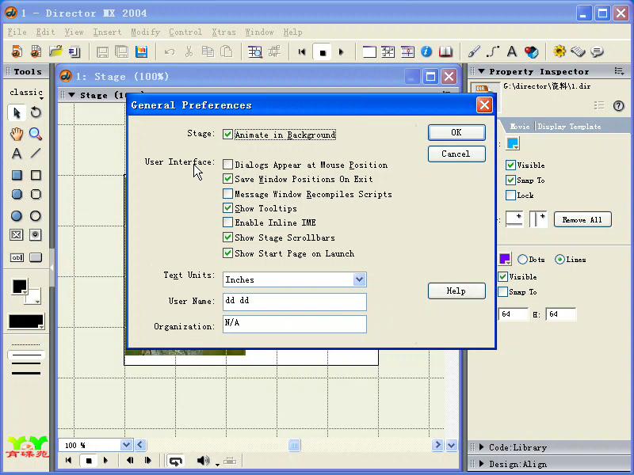Screen dimensions: 634x475
Task: Click the Rewind button in main toolbar
Action: 302,51
